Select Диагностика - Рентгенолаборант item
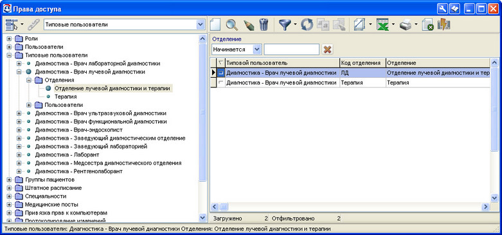The width and height of the screenshot is (502, 235). pos(79,171)
